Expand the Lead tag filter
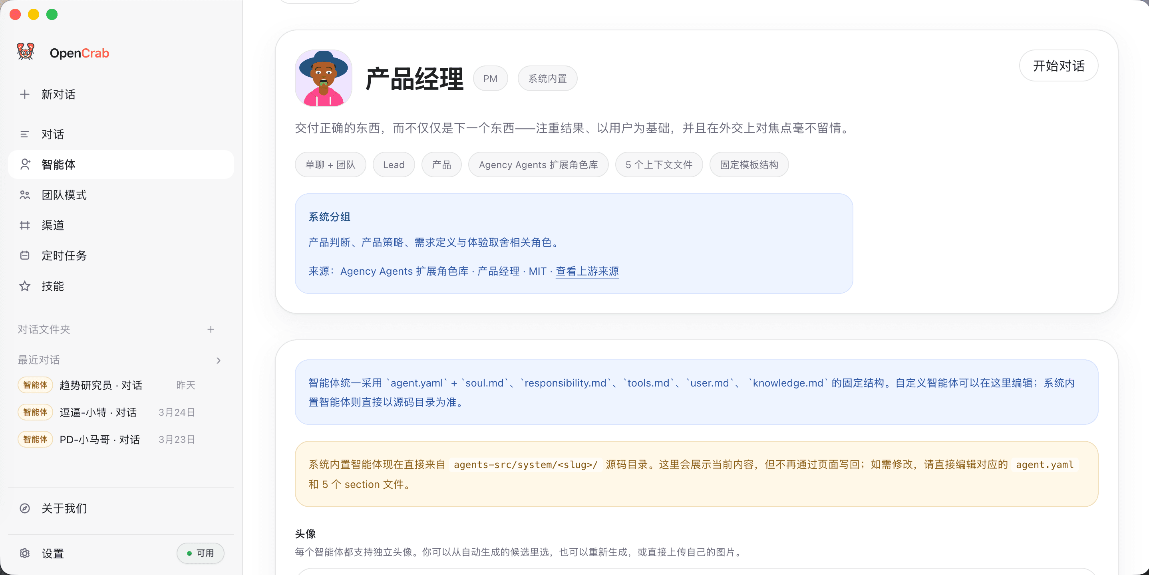 click(394, 165)
